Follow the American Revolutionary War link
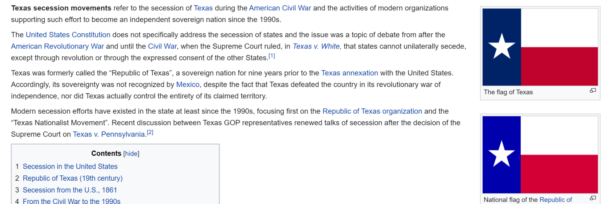This screenshot has height=204, width=612. [x=57, y=46]
